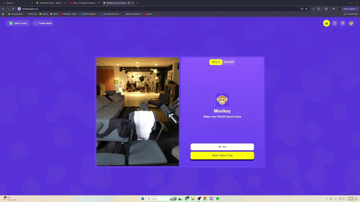Open the kickbot bookmark
360x202 pixels.
44,14
